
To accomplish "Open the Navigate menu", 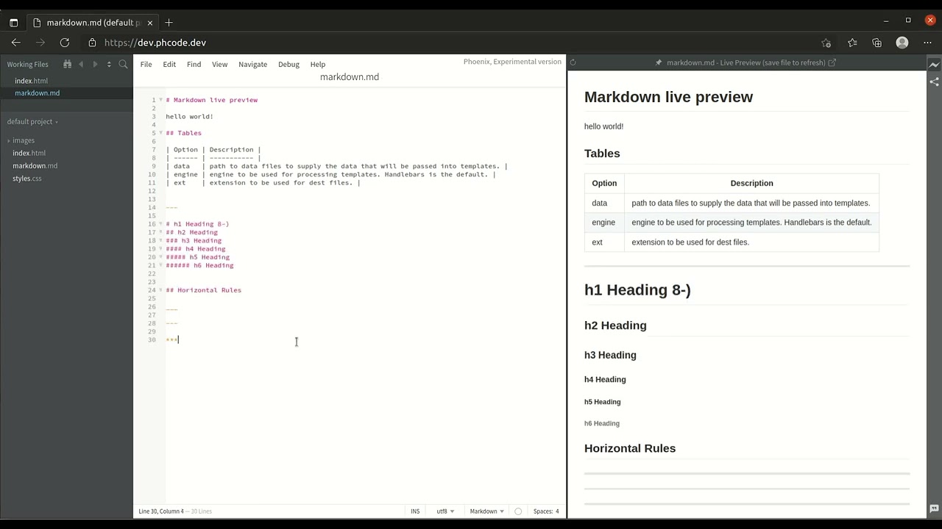I will (252, 65).
